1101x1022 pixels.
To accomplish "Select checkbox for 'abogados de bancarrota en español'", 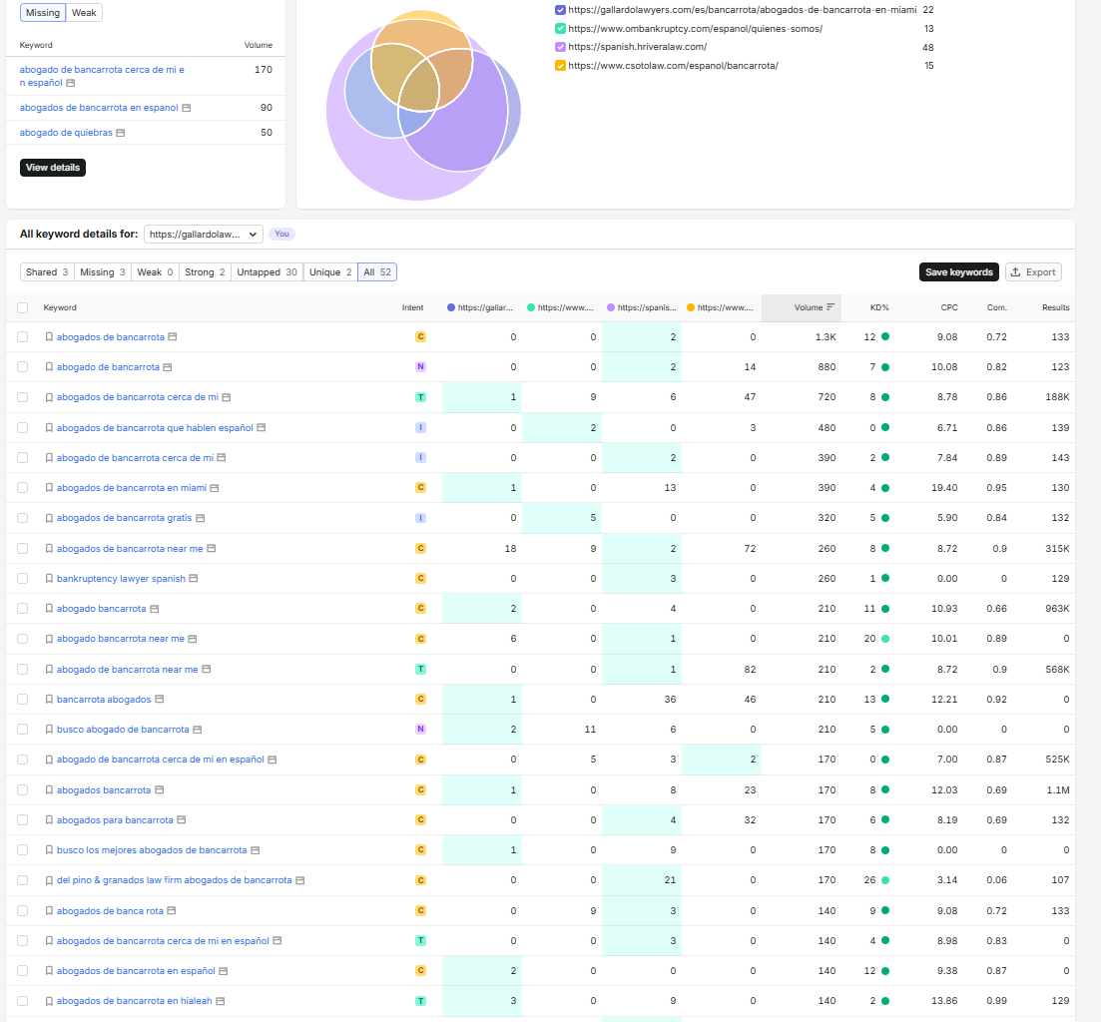I will point(23,971).
